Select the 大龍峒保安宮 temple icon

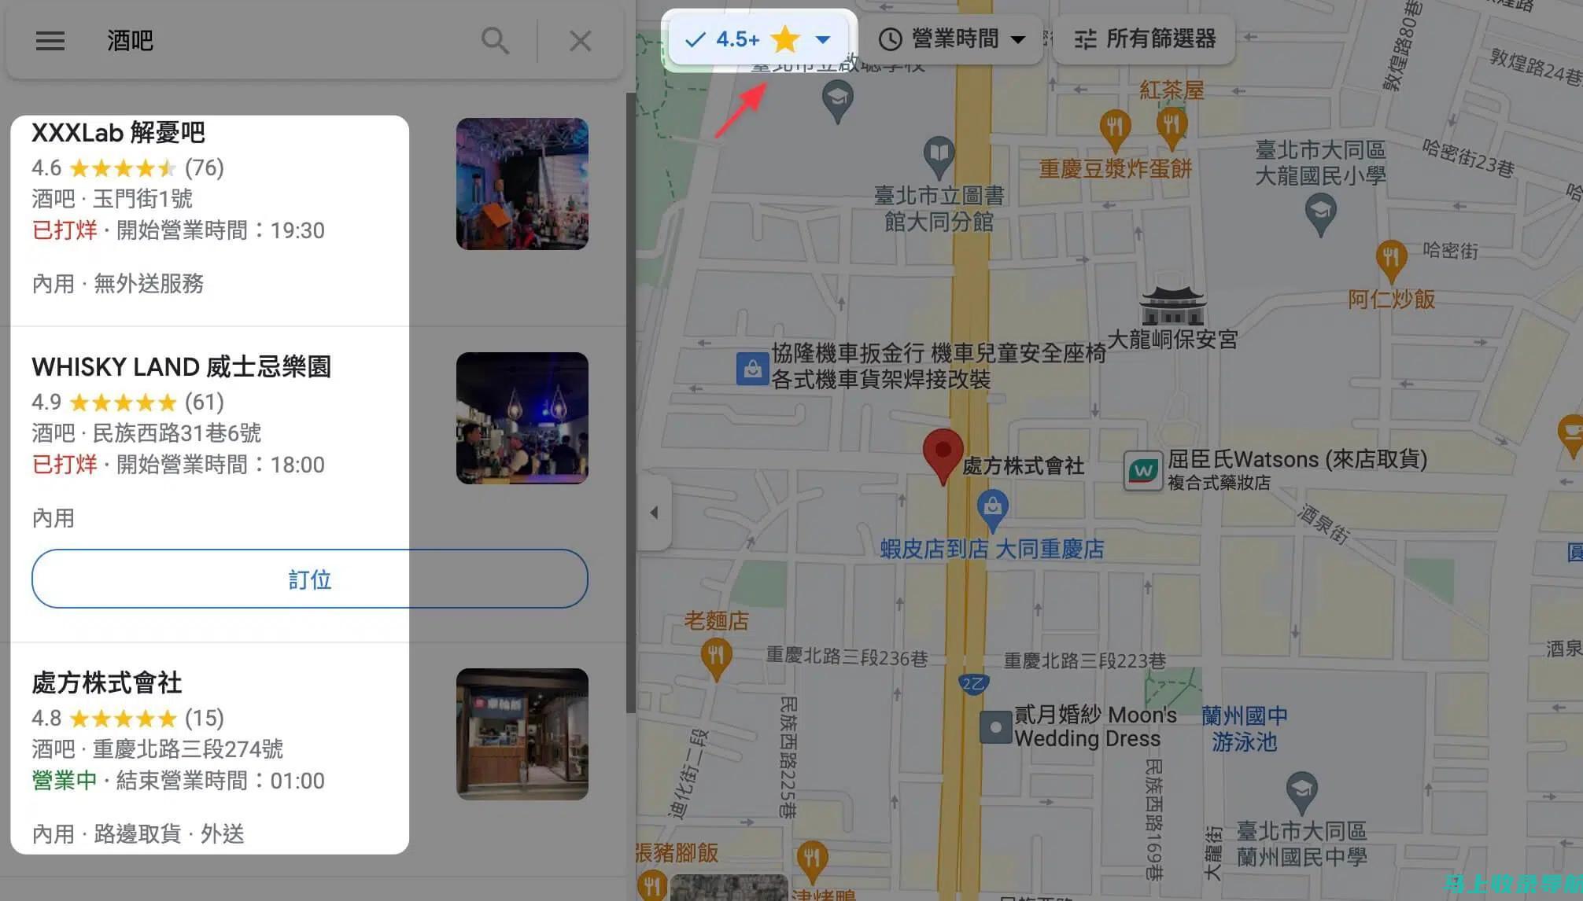(1172, 305)
